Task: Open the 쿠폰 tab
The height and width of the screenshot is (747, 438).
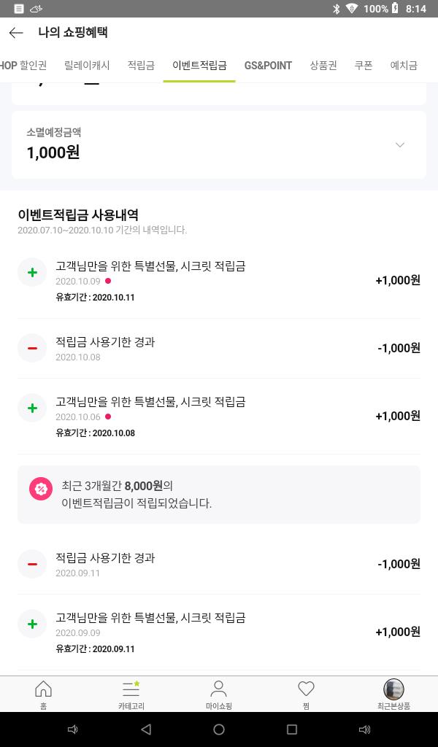Action: 364,66
